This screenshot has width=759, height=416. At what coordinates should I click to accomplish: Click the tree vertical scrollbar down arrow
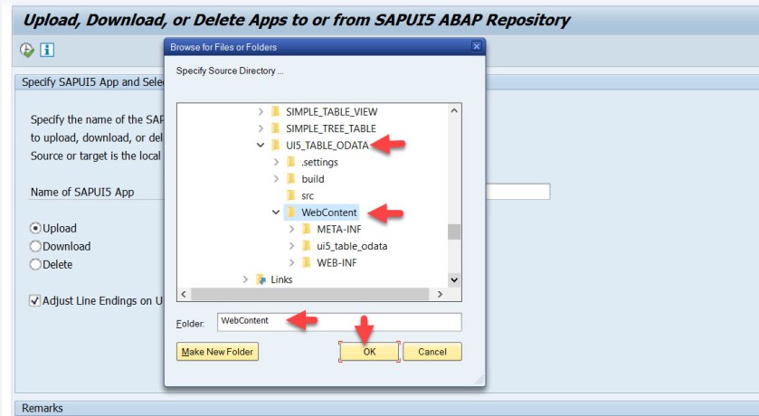tap(454, 279)
